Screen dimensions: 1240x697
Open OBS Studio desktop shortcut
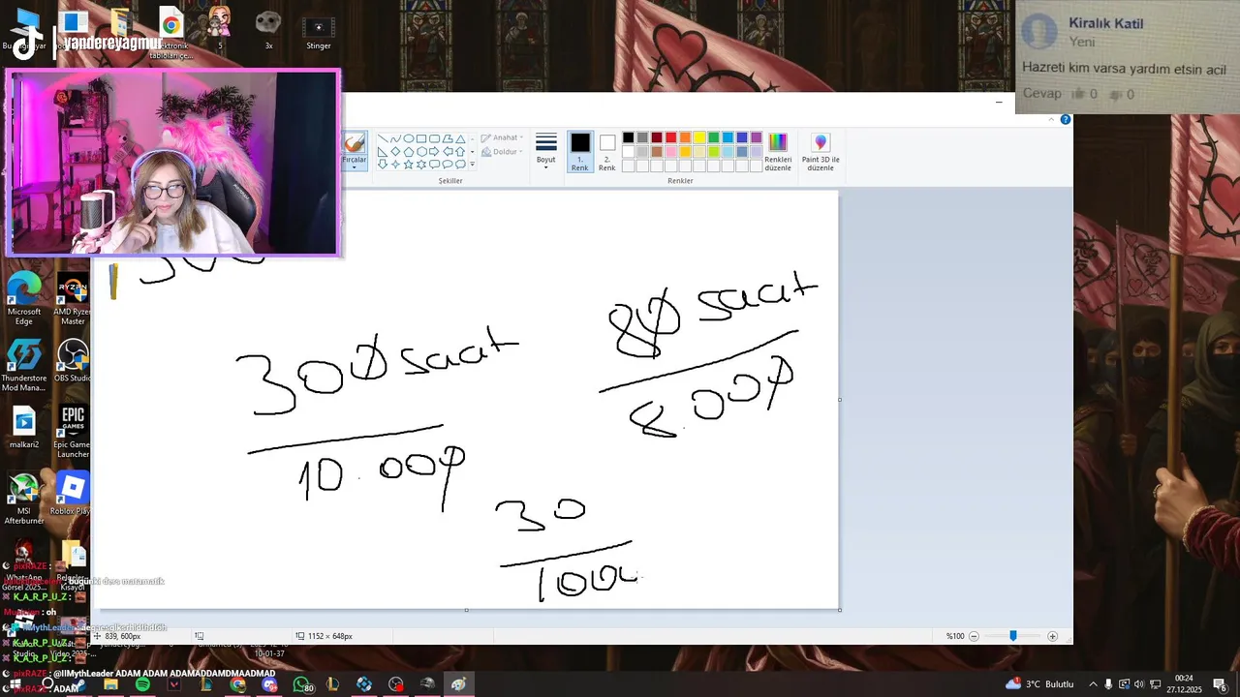pyautogui.click(x=73, y=360)
